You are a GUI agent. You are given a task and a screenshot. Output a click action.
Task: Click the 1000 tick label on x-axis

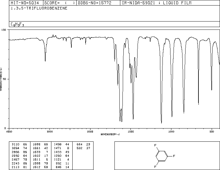(171, 132)
